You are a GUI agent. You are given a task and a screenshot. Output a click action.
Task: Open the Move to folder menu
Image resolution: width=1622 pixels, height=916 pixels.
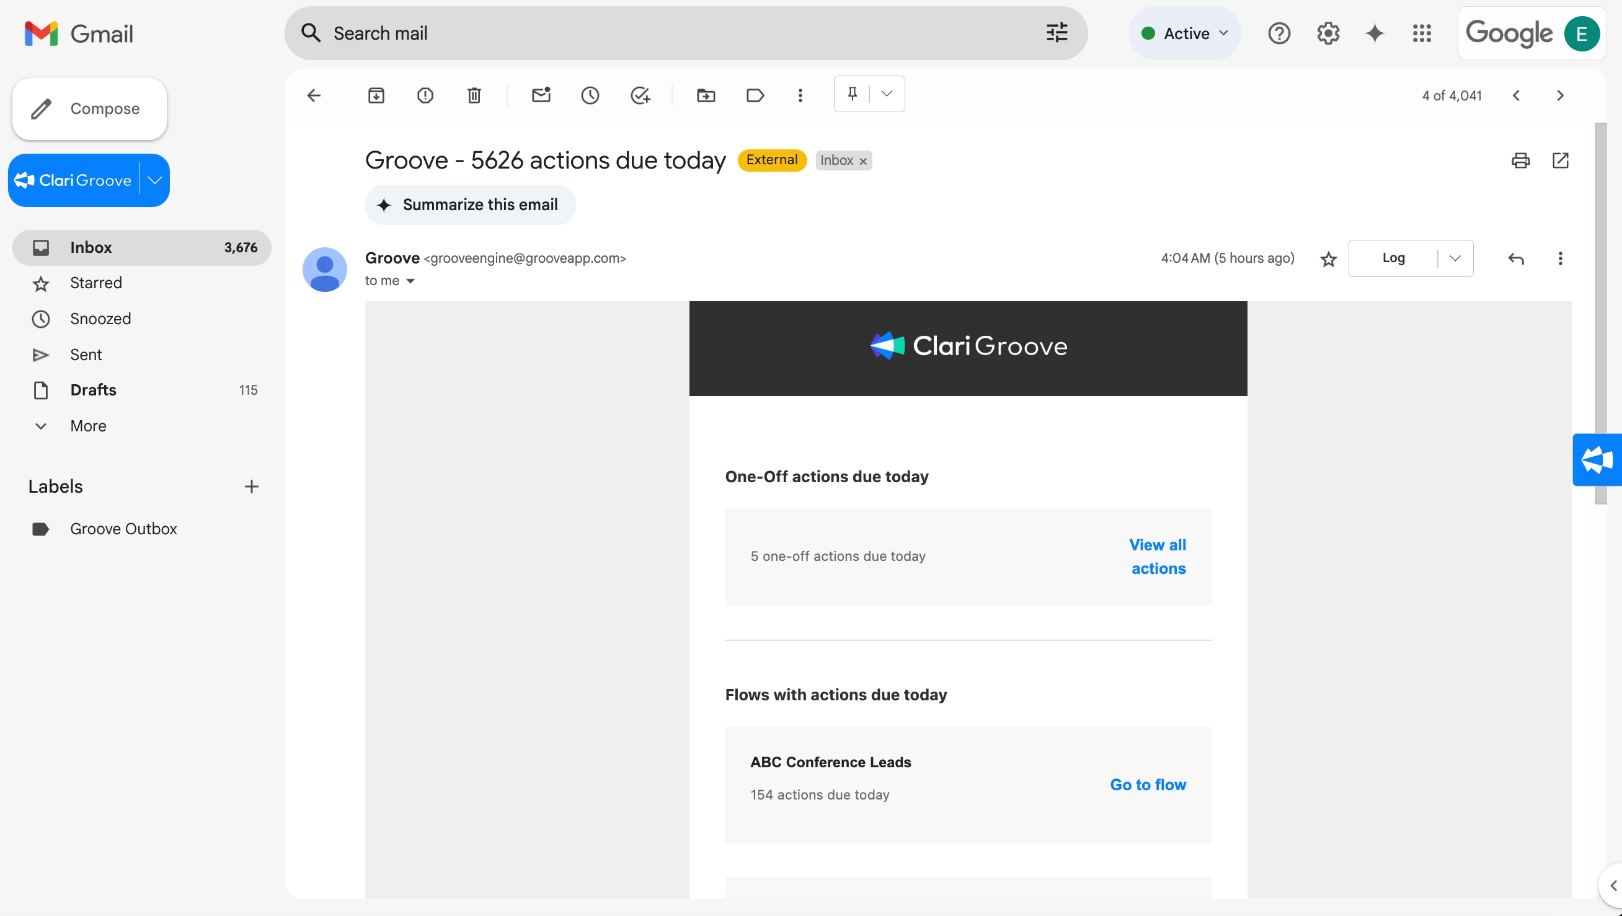coord(706,95)
